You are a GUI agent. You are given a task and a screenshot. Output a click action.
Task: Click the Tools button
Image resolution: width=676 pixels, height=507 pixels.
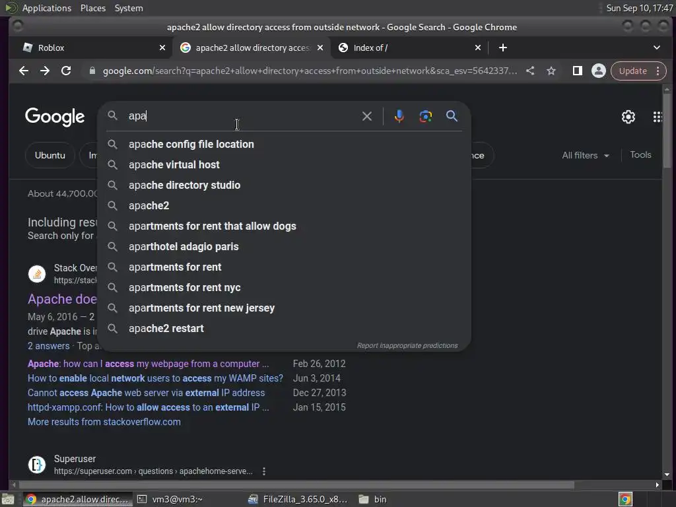click(x=640, y=154)
